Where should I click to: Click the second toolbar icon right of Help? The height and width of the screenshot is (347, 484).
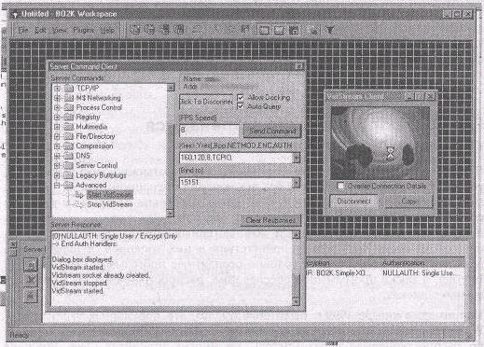(149, 30)
